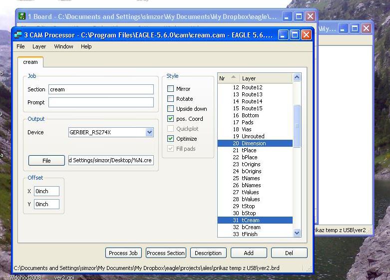Uncheck the Optimize checkbox

(170, 139)
